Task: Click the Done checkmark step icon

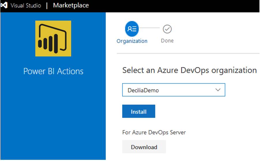Action: [x=167, y=29]
